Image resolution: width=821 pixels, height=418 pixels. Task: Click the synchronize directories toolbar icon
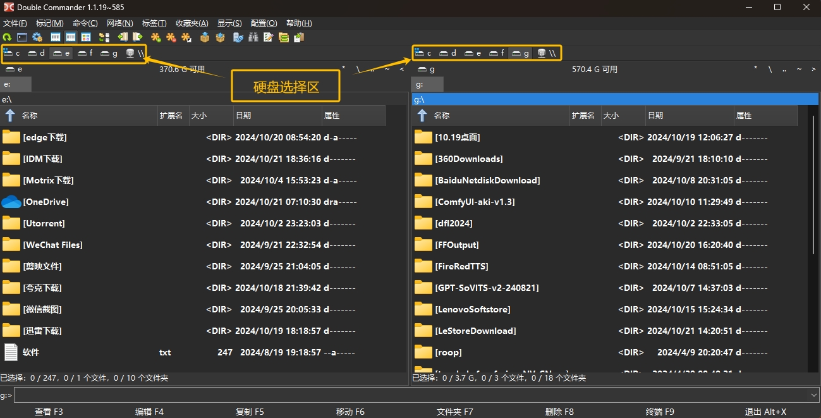point(284,37)
